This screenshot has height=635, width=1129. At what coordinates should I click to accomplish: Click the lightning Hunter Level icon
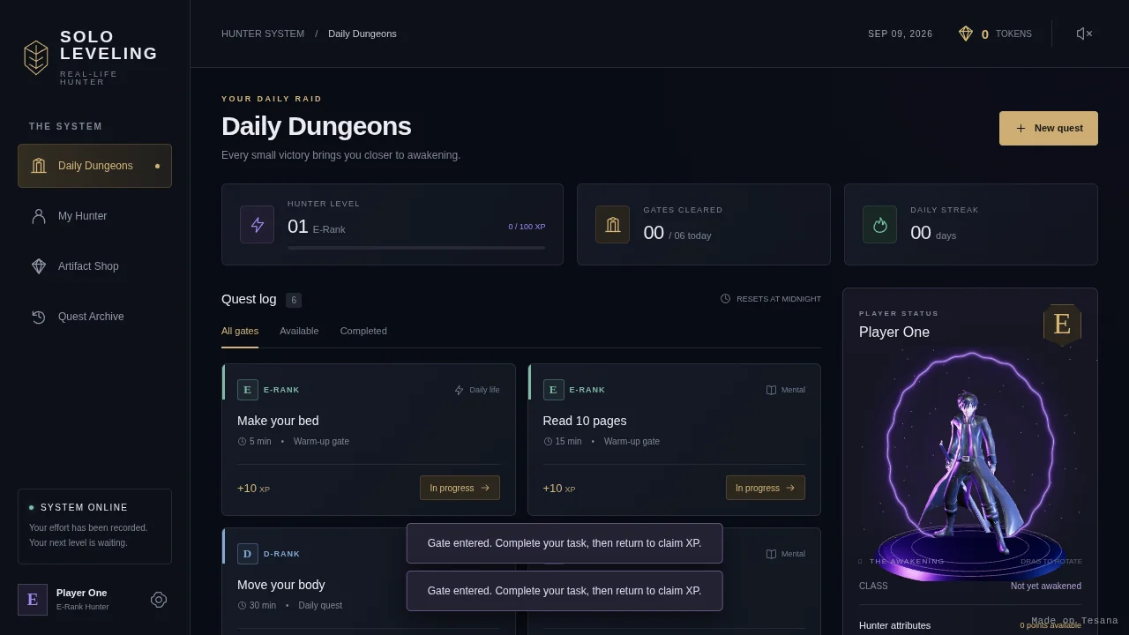[258, 225]
